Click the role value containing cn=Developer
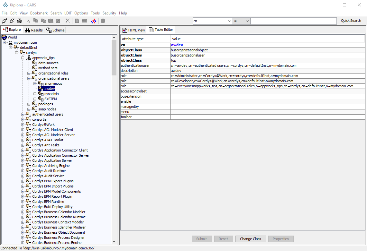Image resolution: width=367 pixels, height=251 pixels. [268, 81]
